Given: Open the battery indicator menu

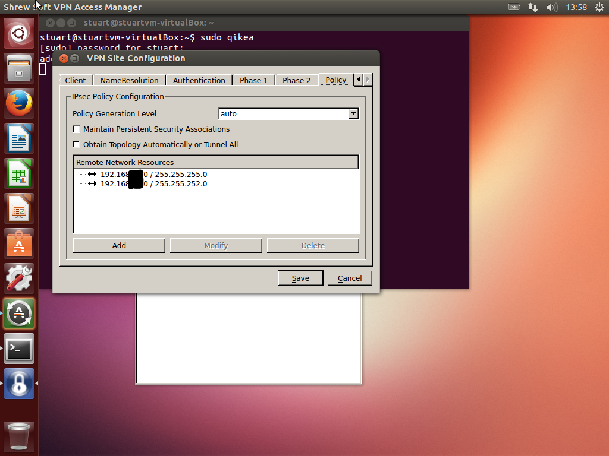Looking at the screenshot, I should [514, 7].
